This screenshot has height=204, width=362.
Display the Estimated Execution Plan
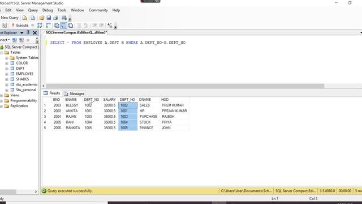click(40, 25)
